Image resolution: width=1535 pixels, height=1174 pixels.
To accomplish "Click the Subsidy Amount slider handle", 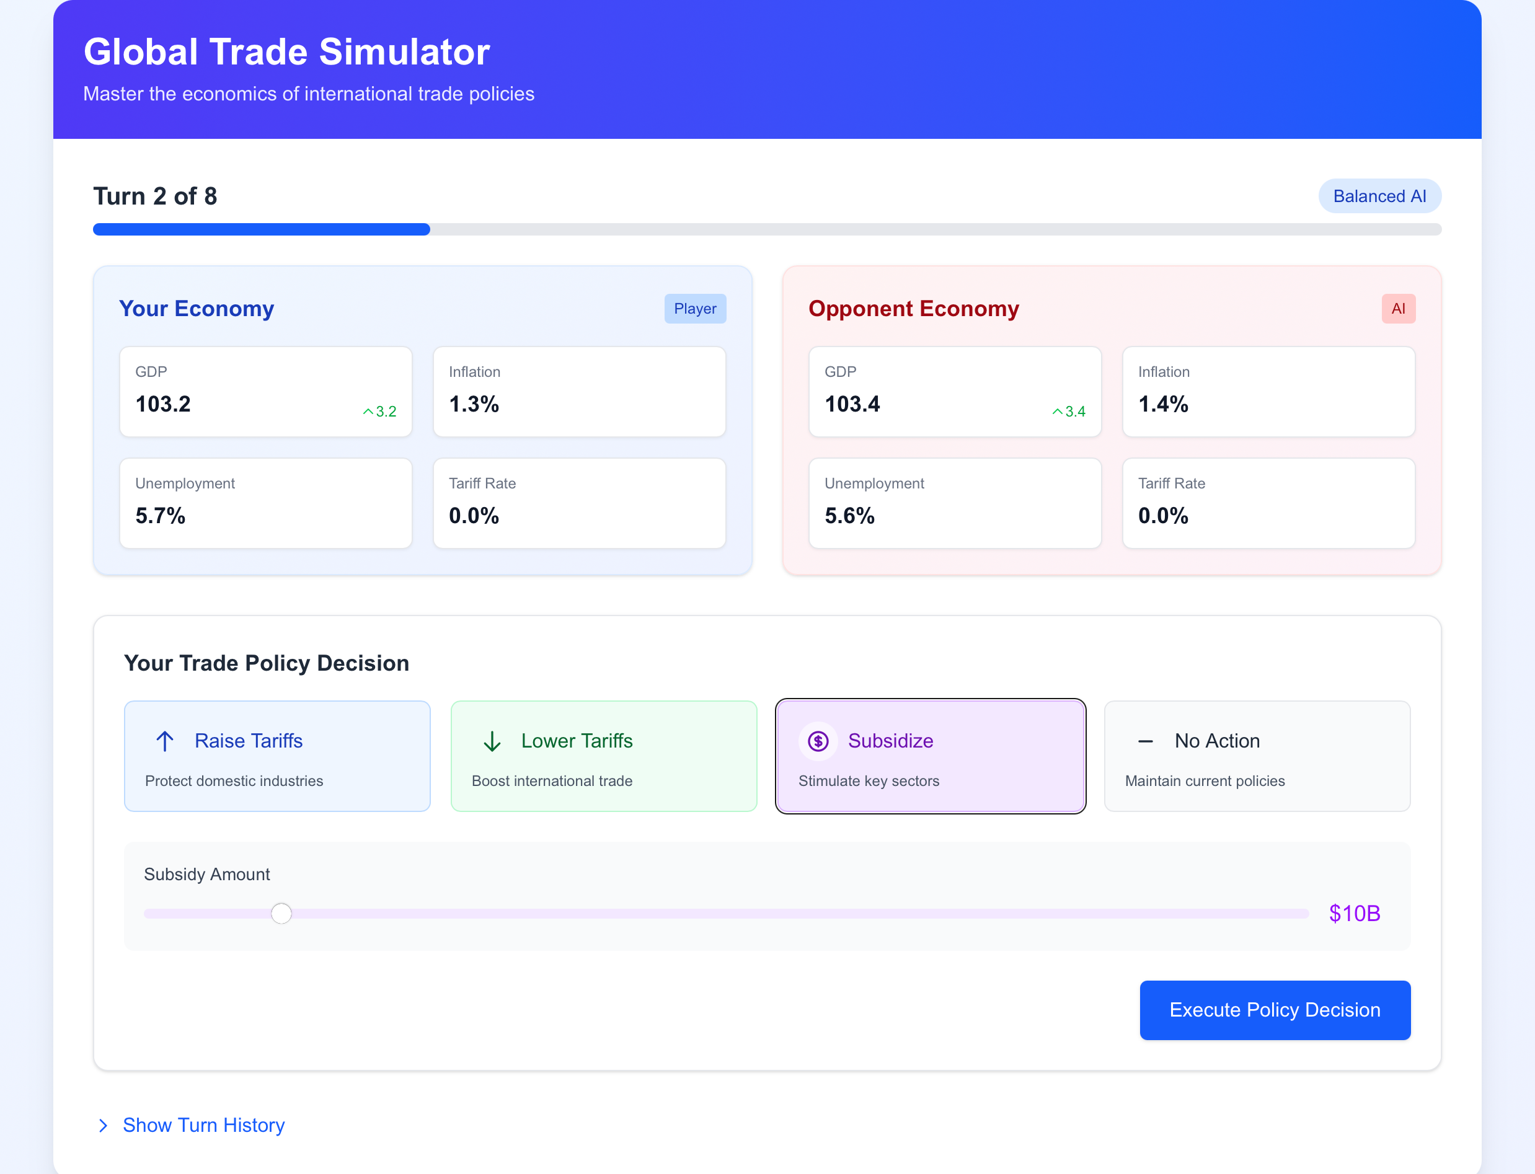I will 281,913.
